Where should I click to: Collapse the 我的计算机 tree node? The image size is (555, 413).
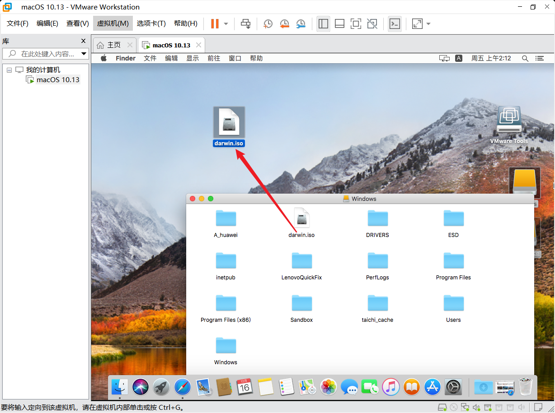pyautogui.click(x=9, y=69)
